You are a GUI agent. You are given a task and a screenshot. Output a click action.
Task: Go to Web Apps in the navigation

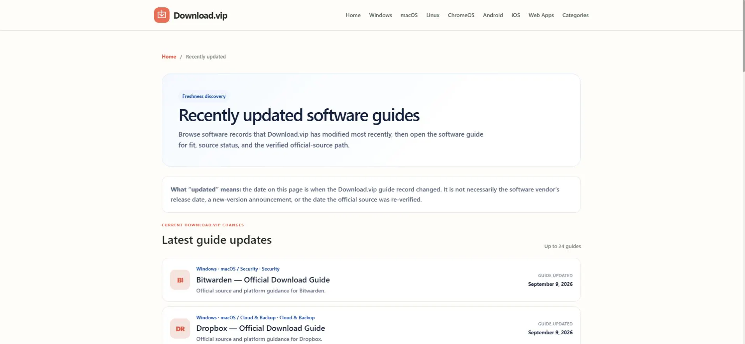541,15
